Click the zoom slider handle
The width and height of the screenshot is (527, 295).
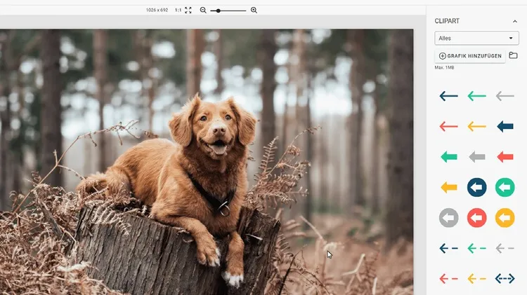219,11
